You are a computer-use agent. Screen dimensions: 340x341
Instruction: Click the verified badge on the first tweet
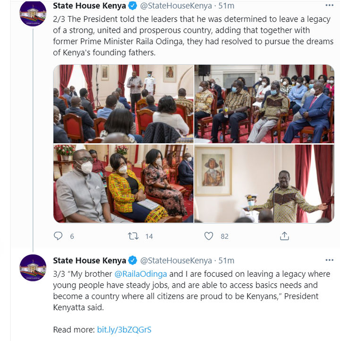(x=133, y=6)
